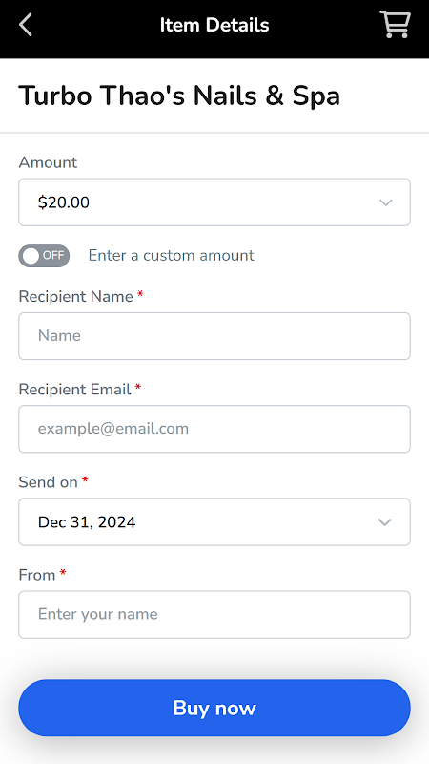Select the 'Enter your name' From field

[x=214, y=614]
